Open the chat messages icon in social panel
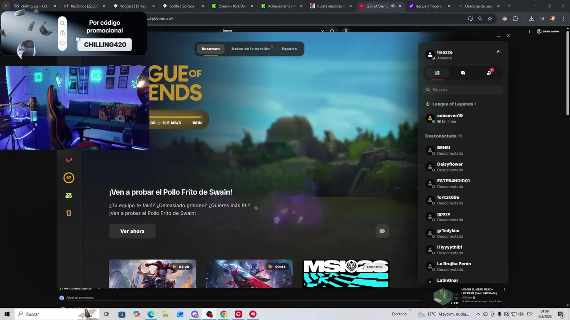This screenshot has width=570, height=320. pyautogui.click(x=463, y=73)
